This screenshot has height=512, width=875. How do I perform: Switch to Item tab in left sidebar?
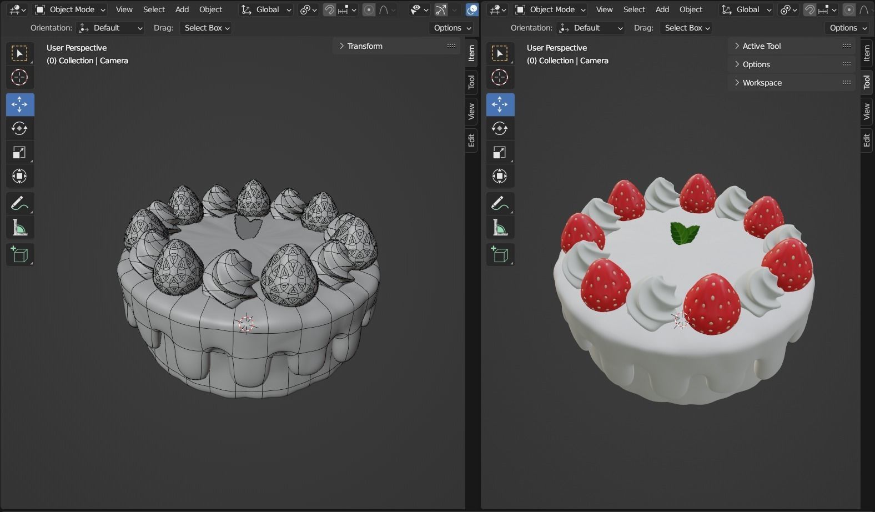(471, 53)
